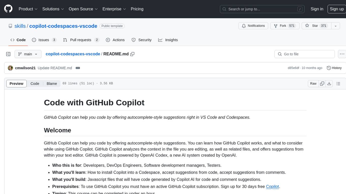Open cmwilson21 avatar profile
Screen dimensions: 346x194
tap(10, 68)
